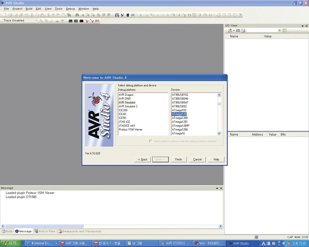Click the New File toolbar icon
Image resolution: width=309 pixels, height=247 pixels.
point(5,15)
